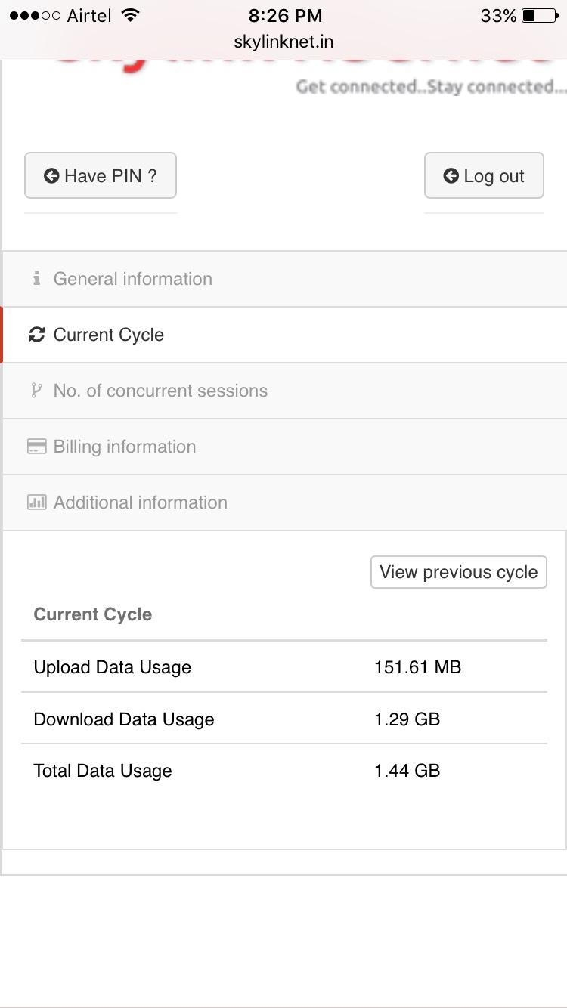Tap the battery icon in status bar
The height and width of the screenshot is (1008, 567).
[539, 16]
